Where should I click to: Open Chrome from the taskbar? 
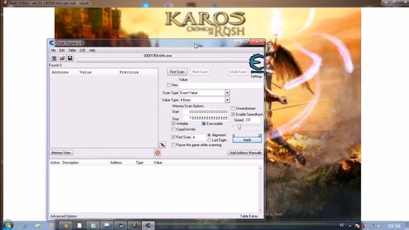[x=65, y=226]
